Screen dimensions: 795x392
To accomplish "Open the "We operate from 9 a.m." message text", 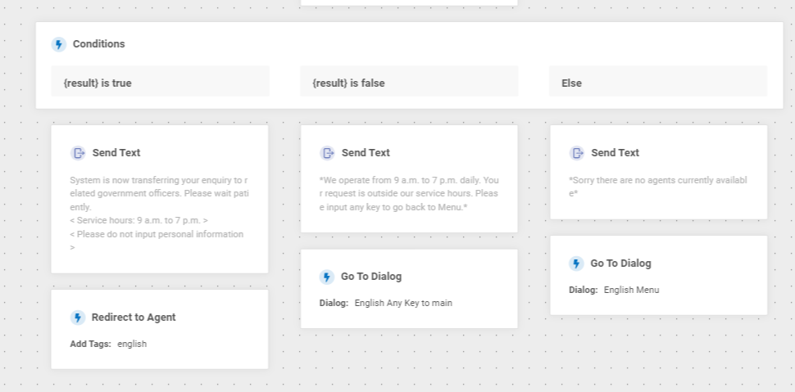I will pyautogui.click(x=409, y=193).
